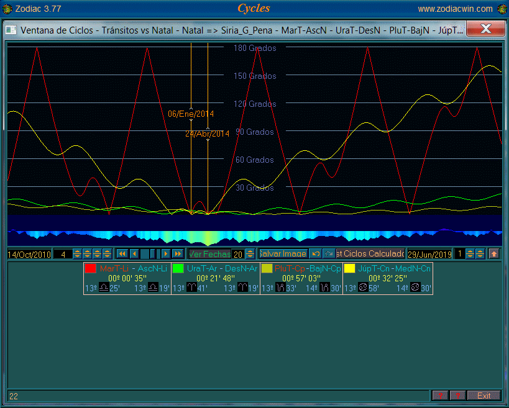This screenshot has height=408, width=509.
Task: Click the fourth stepper beside the 4 field
Action: pyautogui.click(x=107, y=254)
